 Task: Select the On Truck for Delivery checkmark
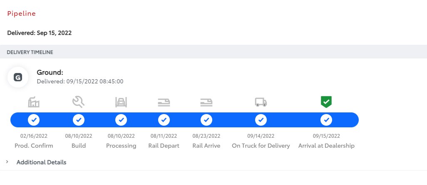[261, 120]
